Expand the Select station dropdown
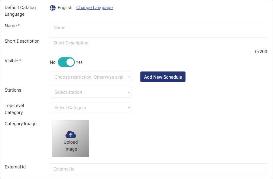273x179 pixels. (x=89, y=92)
